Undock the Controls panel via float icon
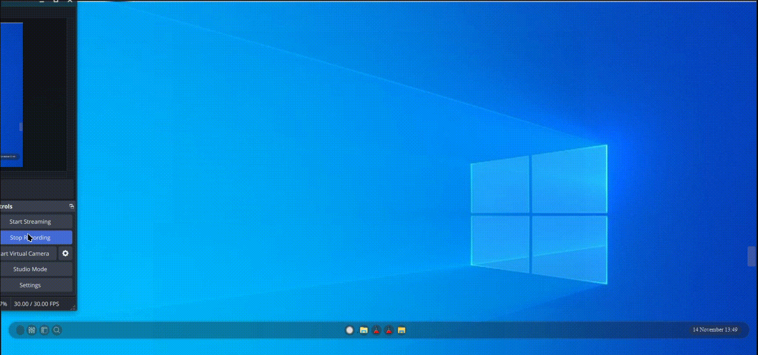 tap(72, 206)
